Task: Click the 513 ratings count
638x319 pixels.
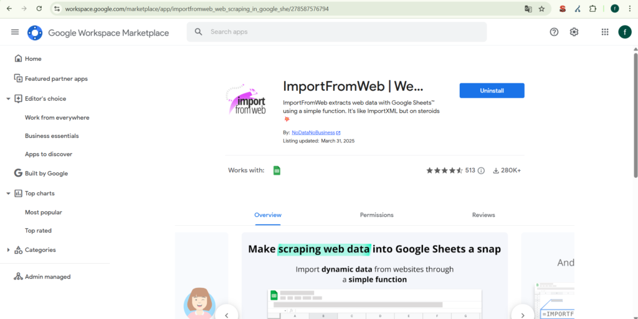Action: point(470,170)
